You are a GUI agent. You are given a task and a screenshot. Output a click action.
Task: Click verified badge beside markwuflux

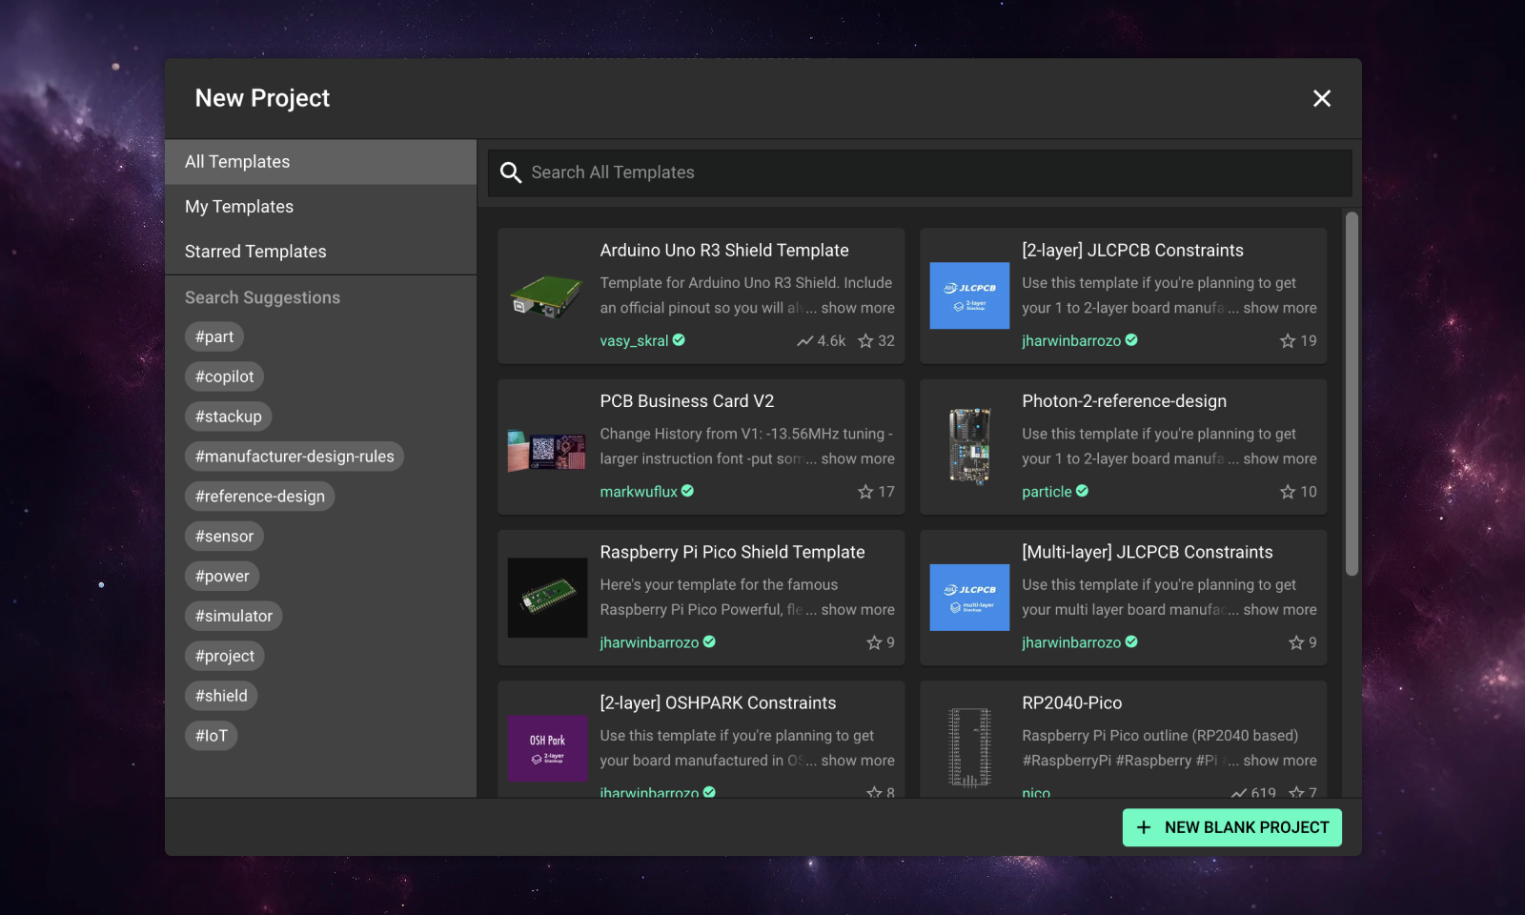click(687, 491)
